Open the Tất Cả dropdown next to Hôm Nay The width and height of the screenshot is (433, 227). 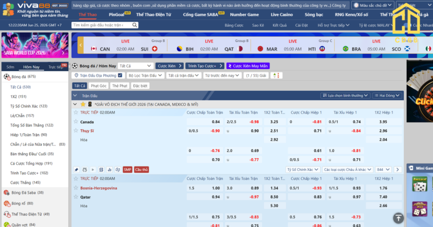pyautogui.click(x=135, y=66)
